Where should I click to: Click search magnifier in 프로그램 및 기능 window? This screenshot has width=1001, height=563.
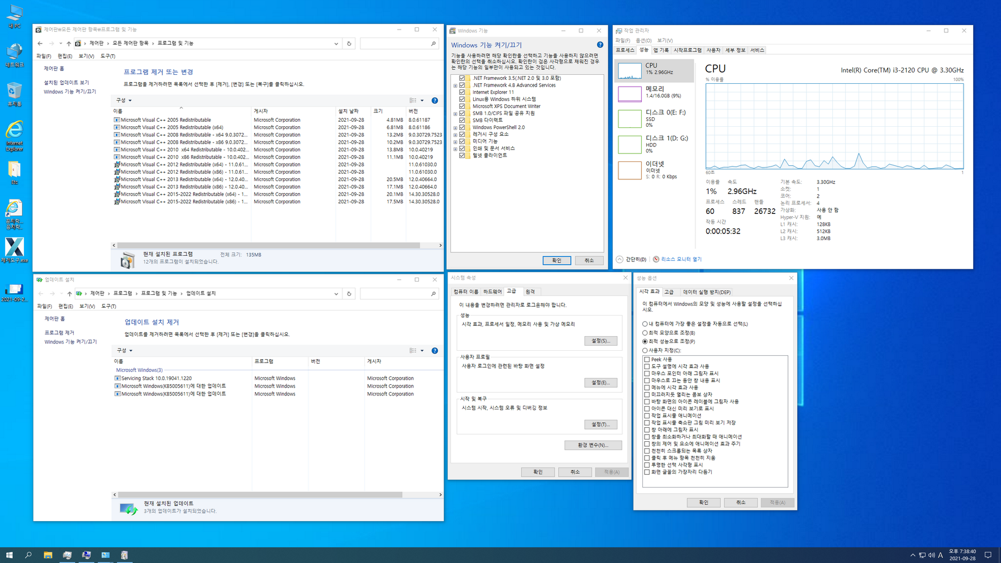tap(433, 44)
